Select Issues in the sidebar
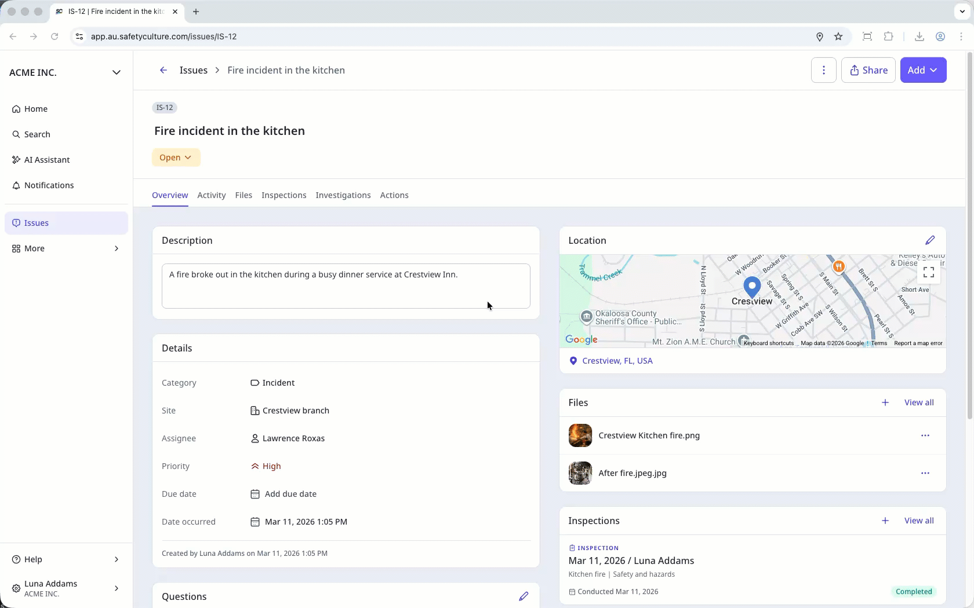Viewport: 974px width, 608px height. click(66, 223)
